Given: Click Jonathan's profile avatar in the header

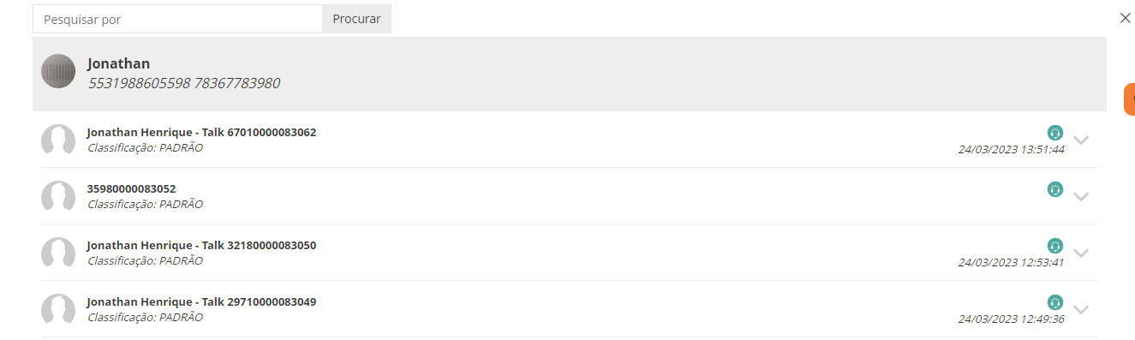Looking at the screenshot, I should [58, 71].
